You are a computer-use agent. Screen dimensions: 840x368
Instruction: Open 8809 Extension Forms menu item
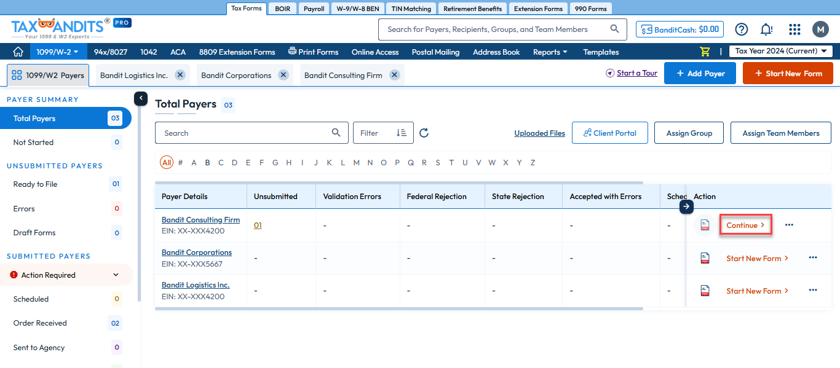point(237,52)
